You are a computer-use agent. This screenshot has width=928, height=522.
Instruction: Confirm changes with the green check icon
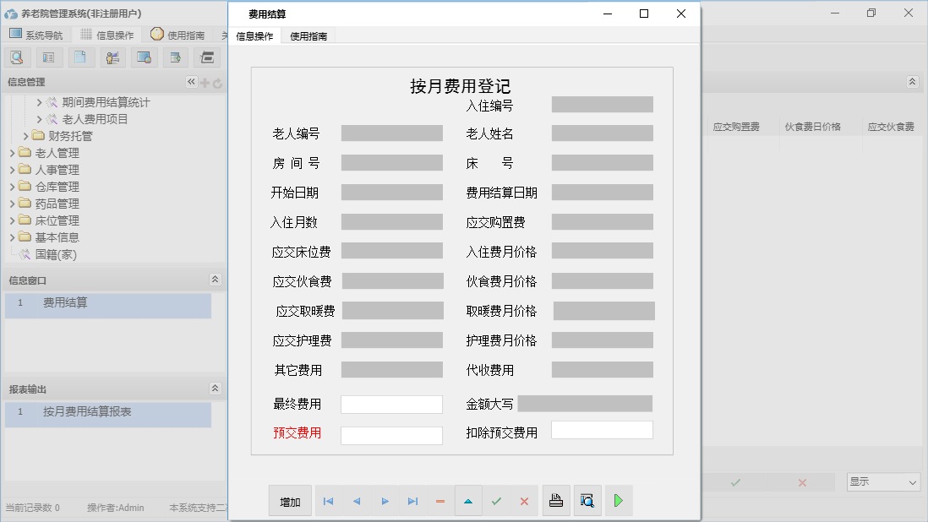click(x=496, y=500)
